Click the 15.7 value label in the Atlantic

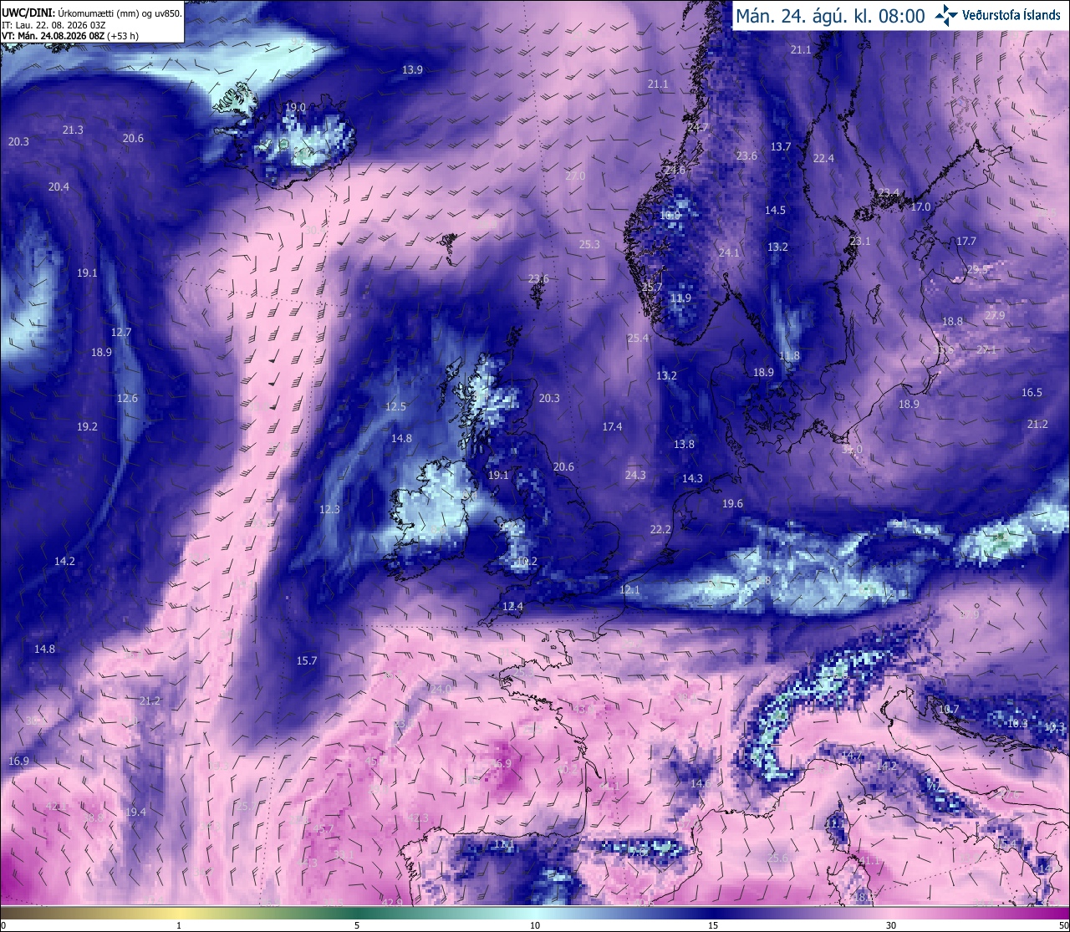tap(307, 661)
